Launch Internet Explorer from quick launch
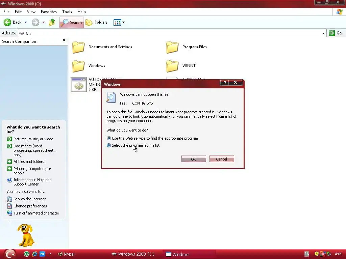This screenshot has height=259, width=346. (x=34, y=254)
